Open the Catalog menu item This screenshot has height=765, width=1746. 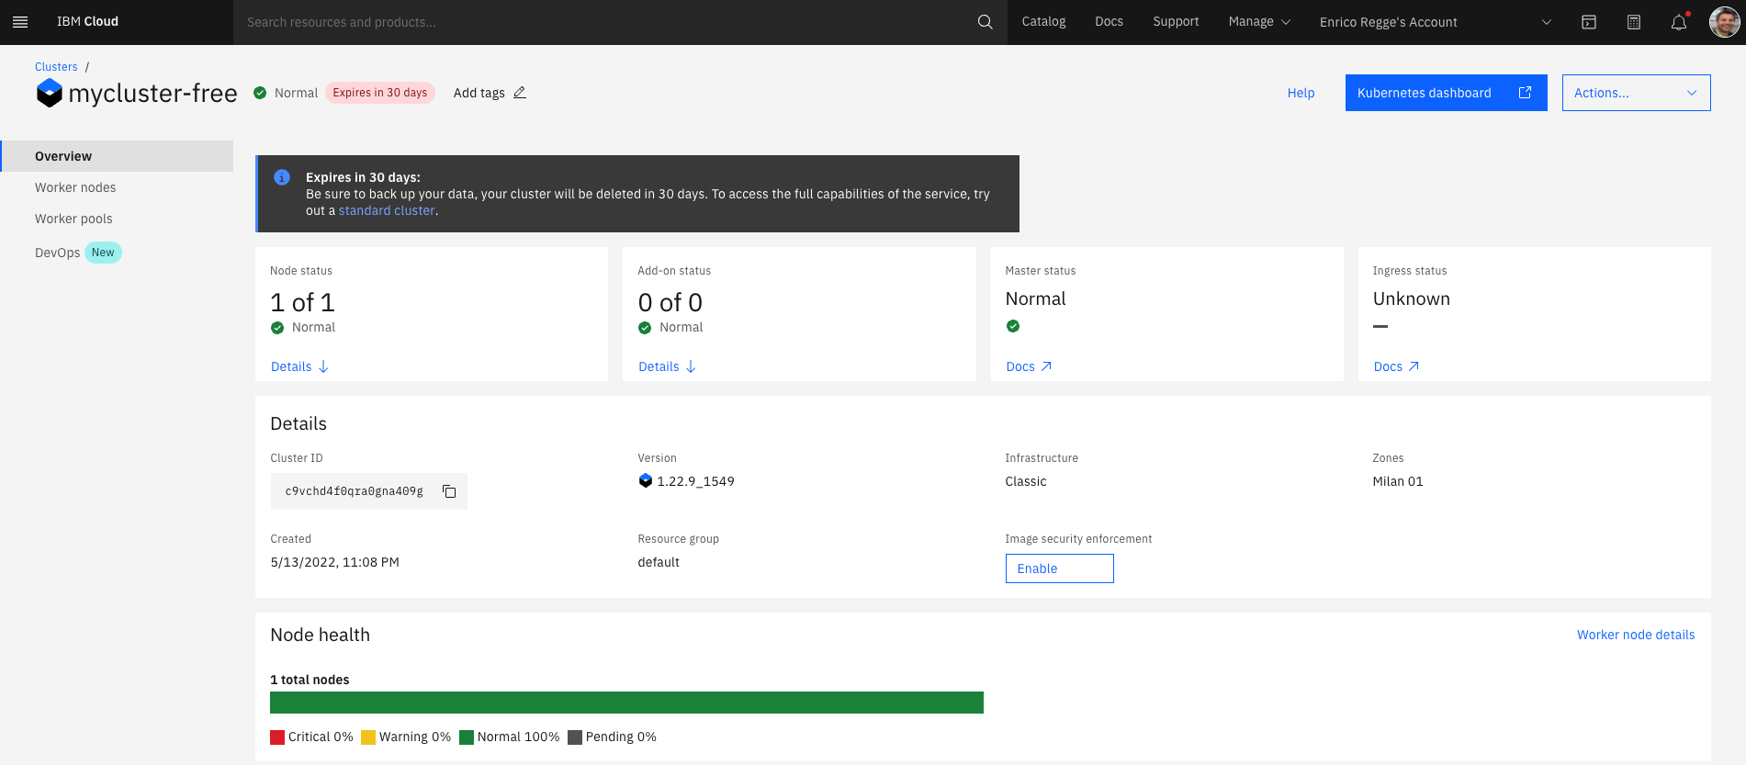(1043, 22)
